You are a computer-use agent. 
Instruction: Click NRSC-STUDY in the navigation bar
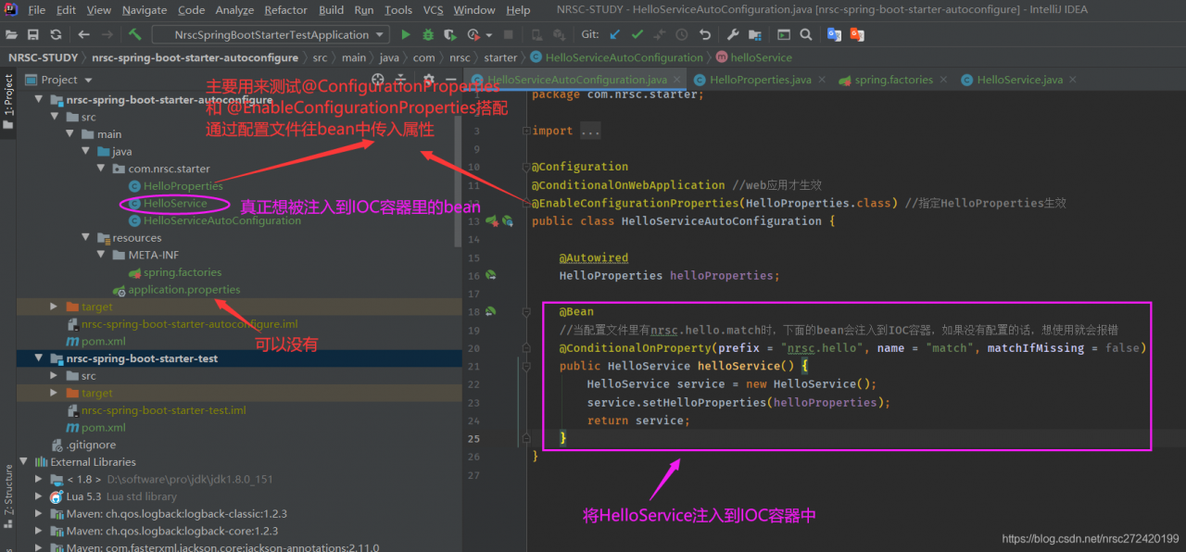click(x=43, y=57)
